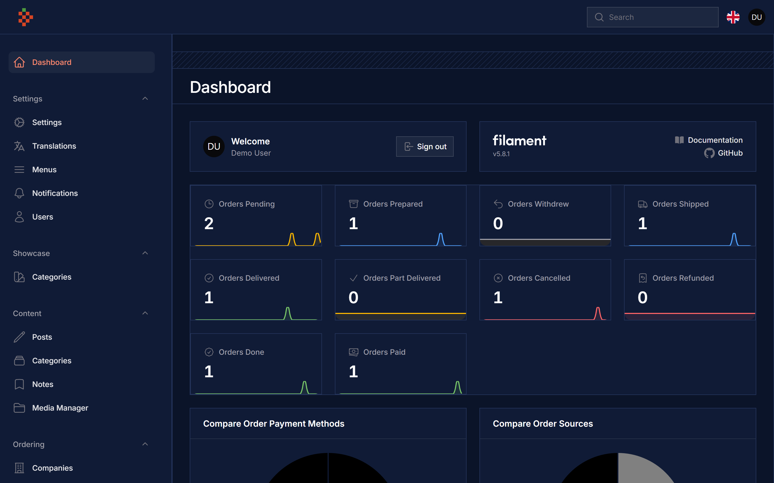Screen dimensions: 774x483
Task: Click the Companies building icon
Action: (20, 468)
